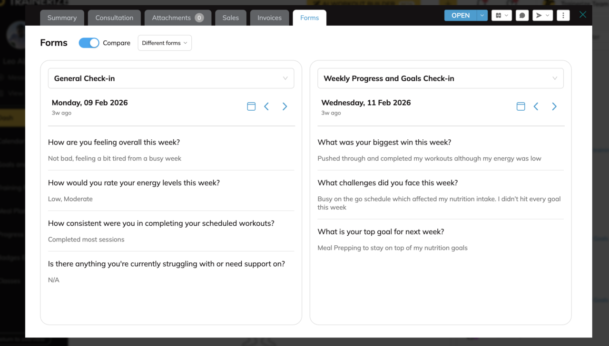Open the layout view dropdown button
Viewport: 609px width, 346px height.
point(501,16)
